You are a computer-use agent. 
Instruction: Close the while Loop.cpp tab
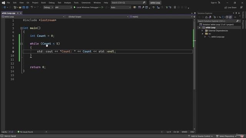click(x=21, y=13)
